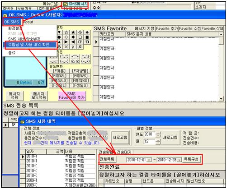Insert the single music note symbol

point(73,47)
